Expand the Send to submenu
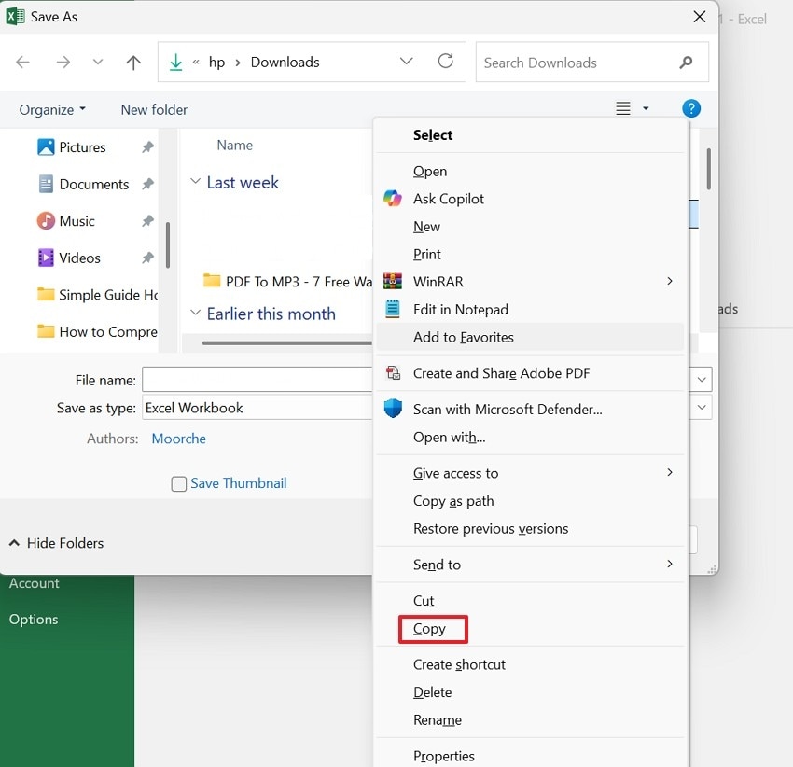Screen dimensions: 793x767 tap(437, 565)
